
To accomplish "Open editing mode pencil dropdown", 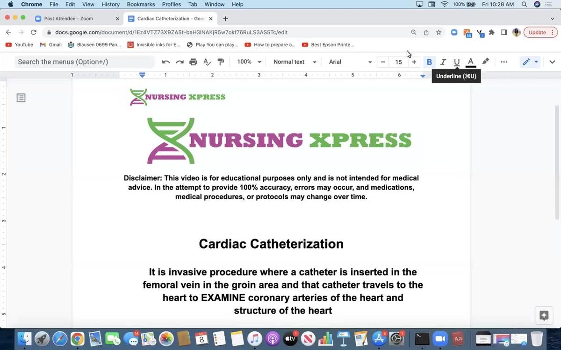I will [530, 62].
